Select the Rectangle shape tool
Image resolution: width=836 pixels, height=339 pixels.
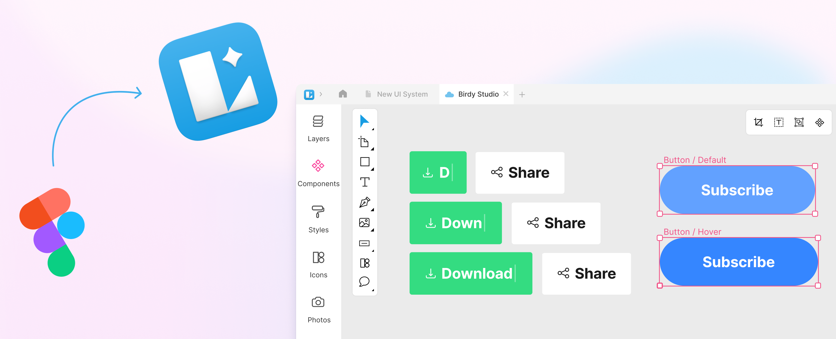(365, 162)
